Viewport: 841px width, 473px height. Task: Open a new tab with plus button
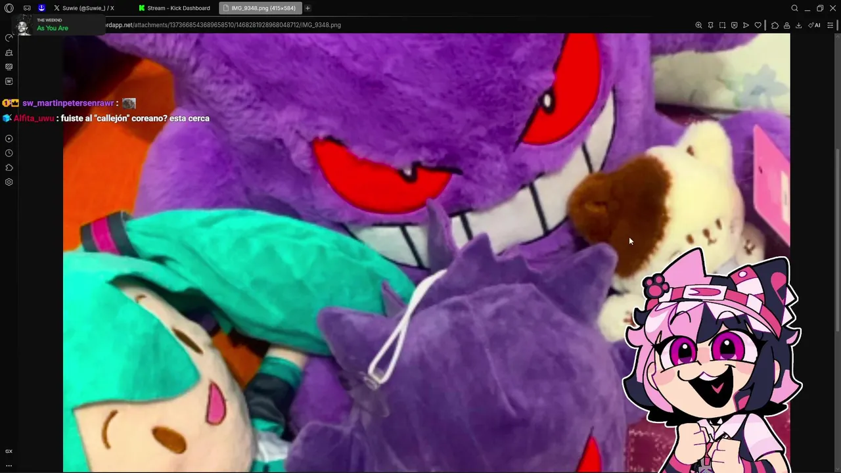(x=307, y=9)
